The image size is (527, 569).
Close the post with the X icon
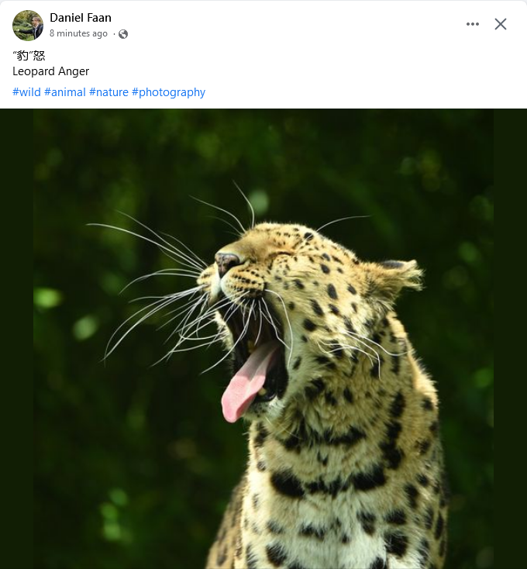point(501,24)
